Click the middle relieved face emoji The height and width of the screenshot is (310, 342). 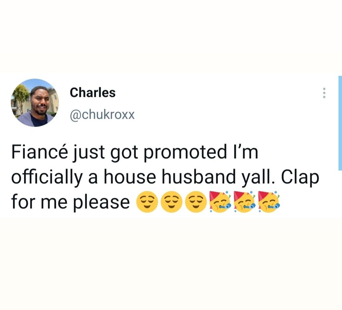tap(171, 203)
